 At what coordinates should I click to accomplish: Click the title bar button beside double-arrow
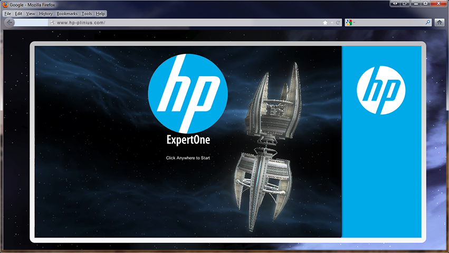405,4
